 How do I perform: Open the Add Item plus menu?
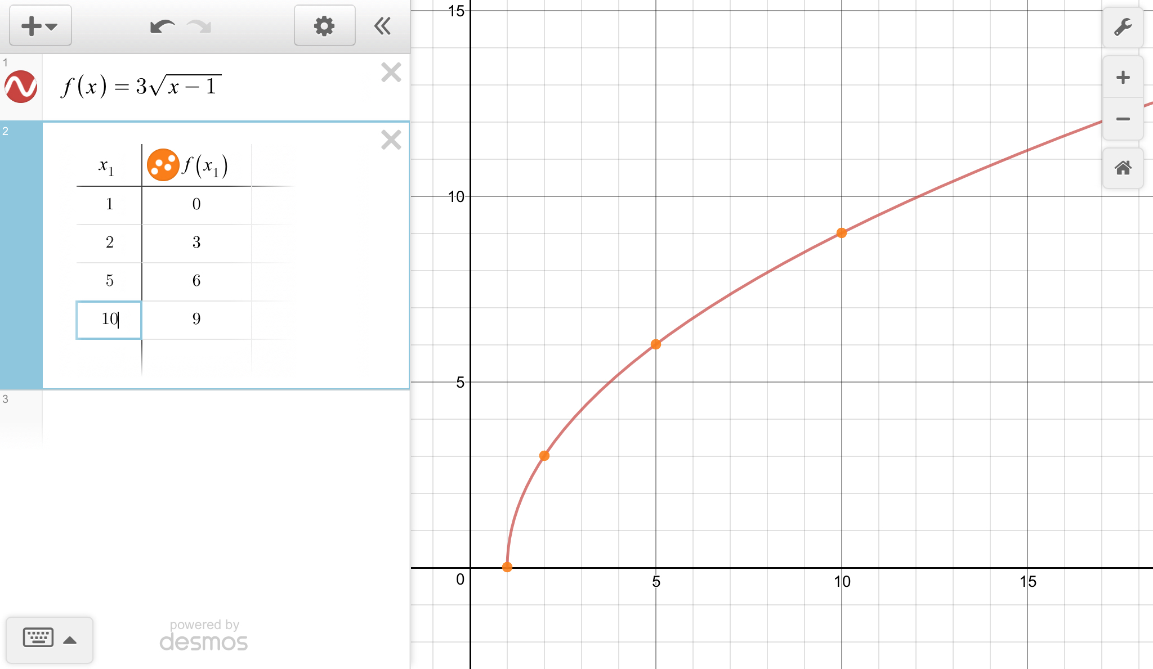(40, 26)
